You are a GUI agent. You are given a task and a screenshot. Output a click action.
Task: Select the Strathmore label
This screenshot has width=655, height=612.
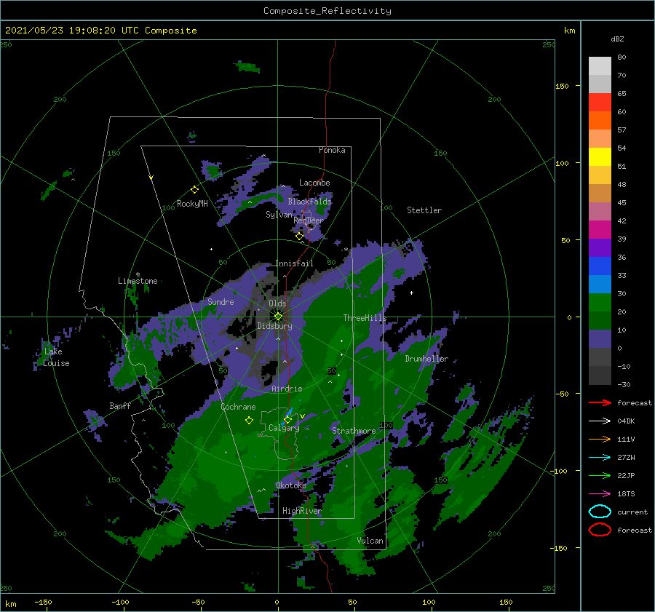(x=354, y=431)
